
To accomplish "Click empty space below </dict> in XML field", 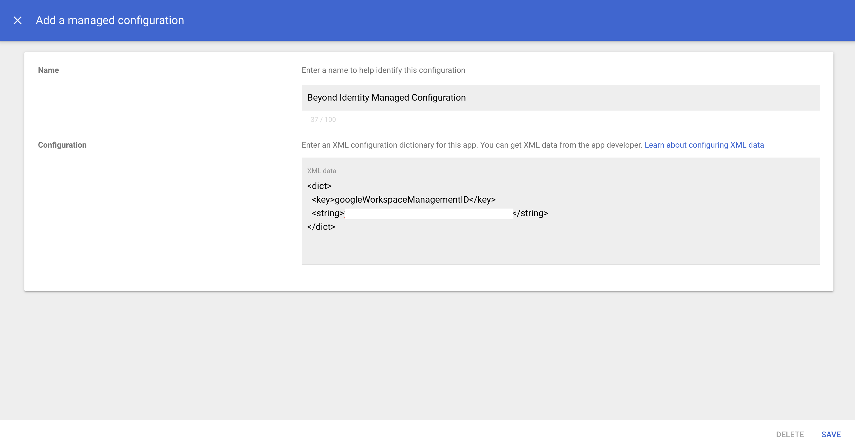I will pos(560,247).
